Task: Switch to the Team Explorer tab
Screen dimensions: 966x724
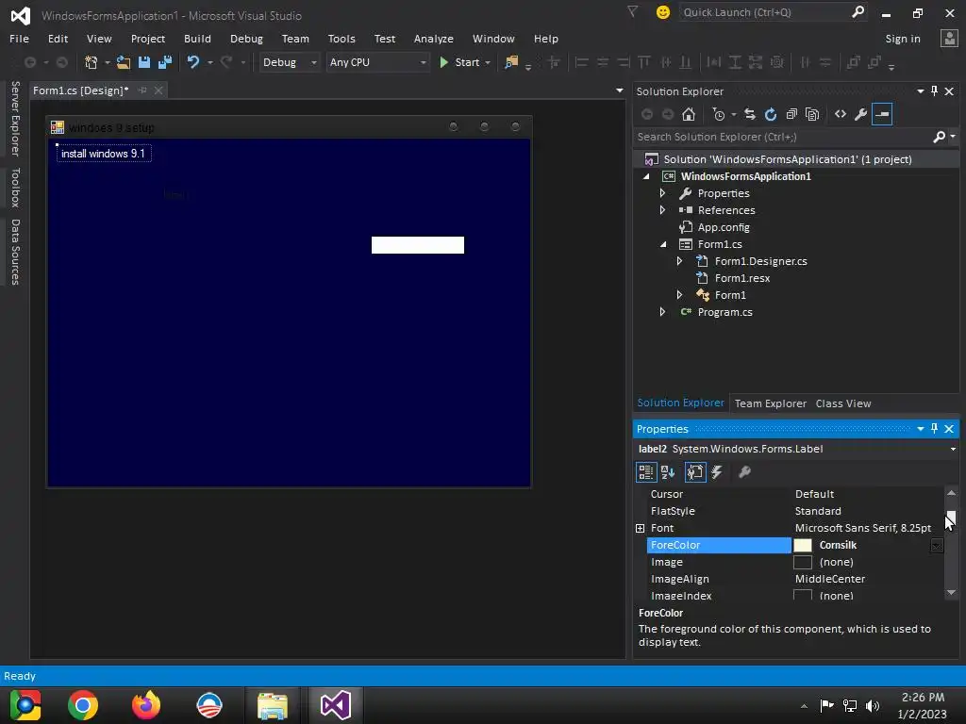Action: (x=770, y=403)
